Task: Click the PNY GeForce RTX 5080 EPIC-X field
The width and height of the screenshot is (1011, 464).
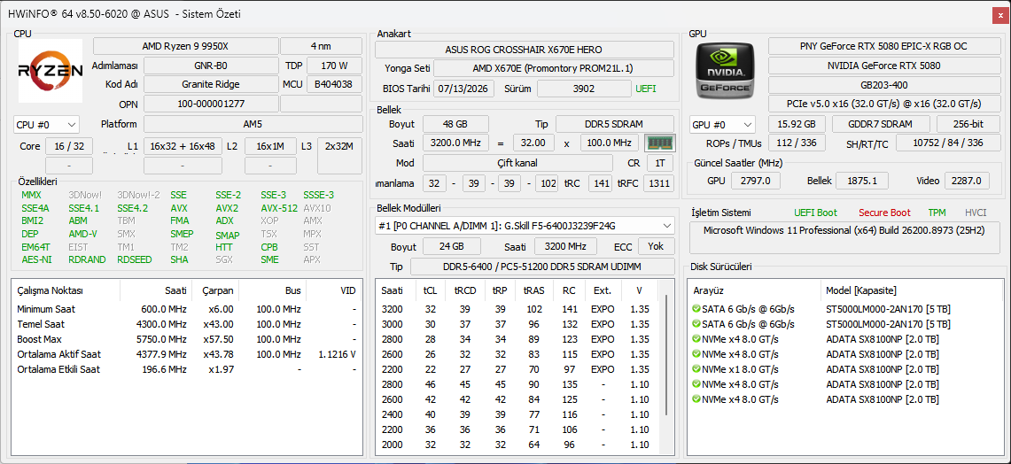Action: click(883, 46)
